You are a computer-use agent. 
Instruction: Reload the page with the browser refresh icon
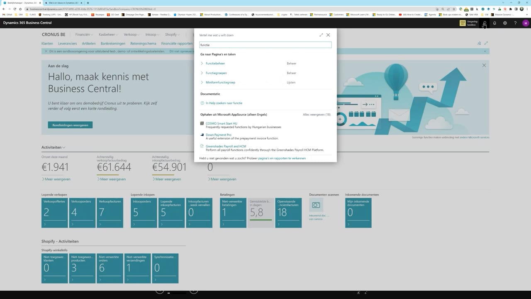pos(15,9)
